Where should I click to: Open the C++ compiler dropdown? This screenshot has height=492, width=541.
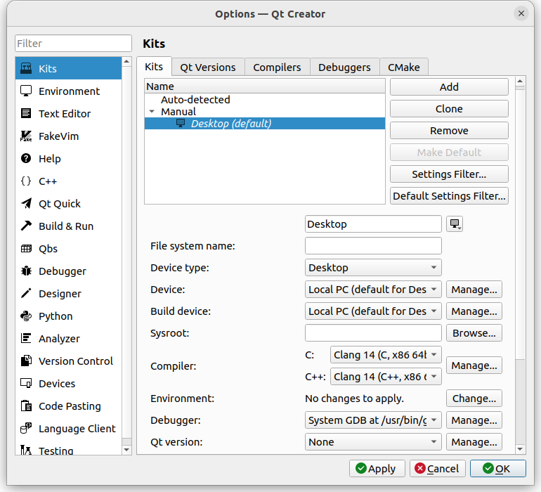tap(386, 377)
